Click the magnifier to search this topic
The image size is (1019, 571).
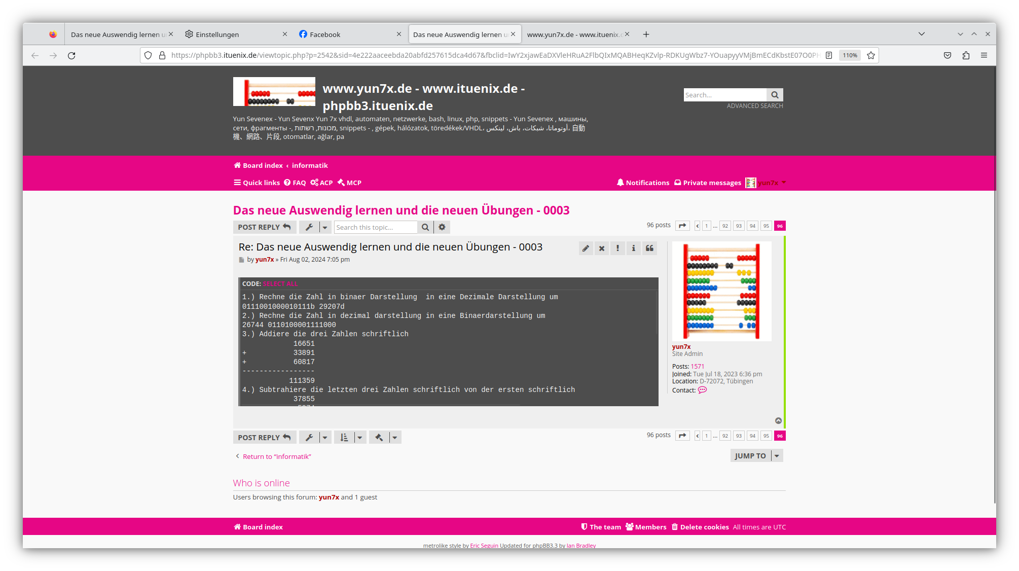[x=425, y=227]
